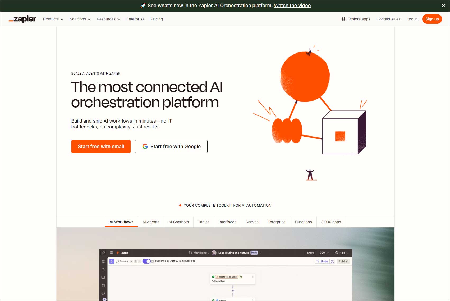Click the purple back arrow in editor

tap(112, 261)
